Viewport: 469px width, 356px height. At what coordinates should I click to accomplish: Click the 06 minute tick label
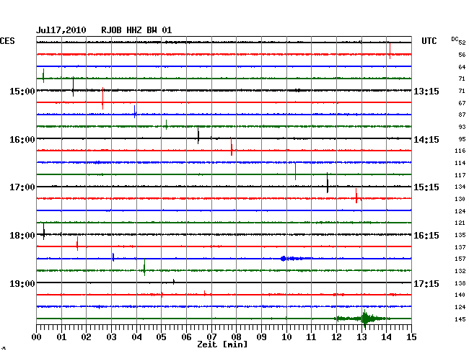click(186, 337)
